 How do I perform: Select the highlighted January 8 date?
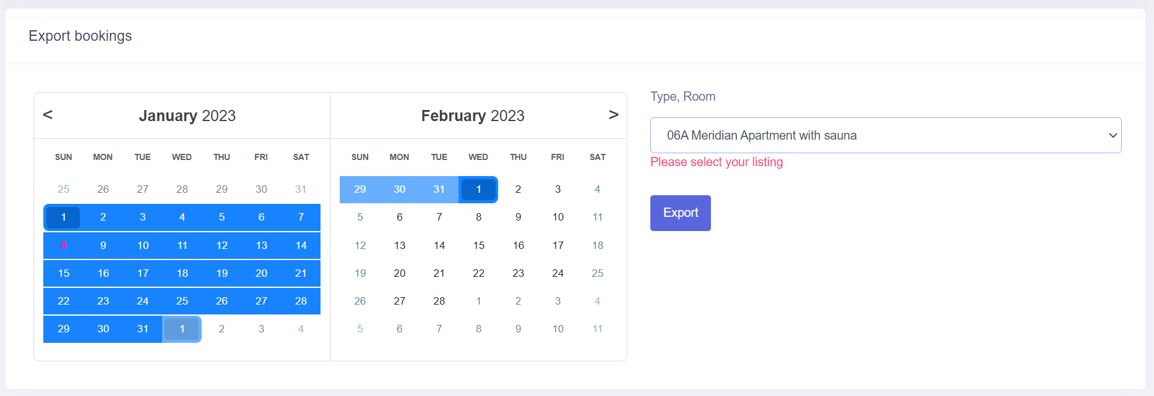click(x=63, y=245)
